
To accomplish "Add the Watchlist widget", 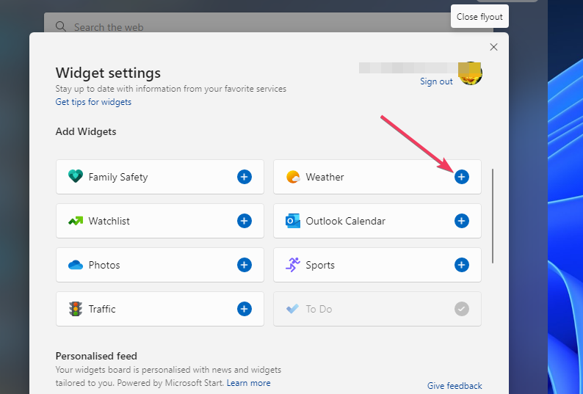I will pyautogui.click(x=245, y=221).
